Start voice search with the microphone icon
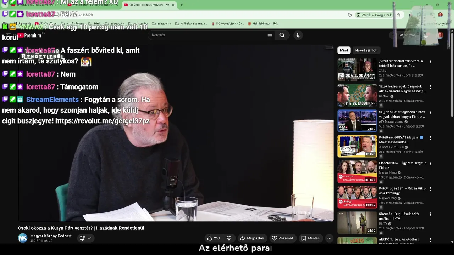 298,35
